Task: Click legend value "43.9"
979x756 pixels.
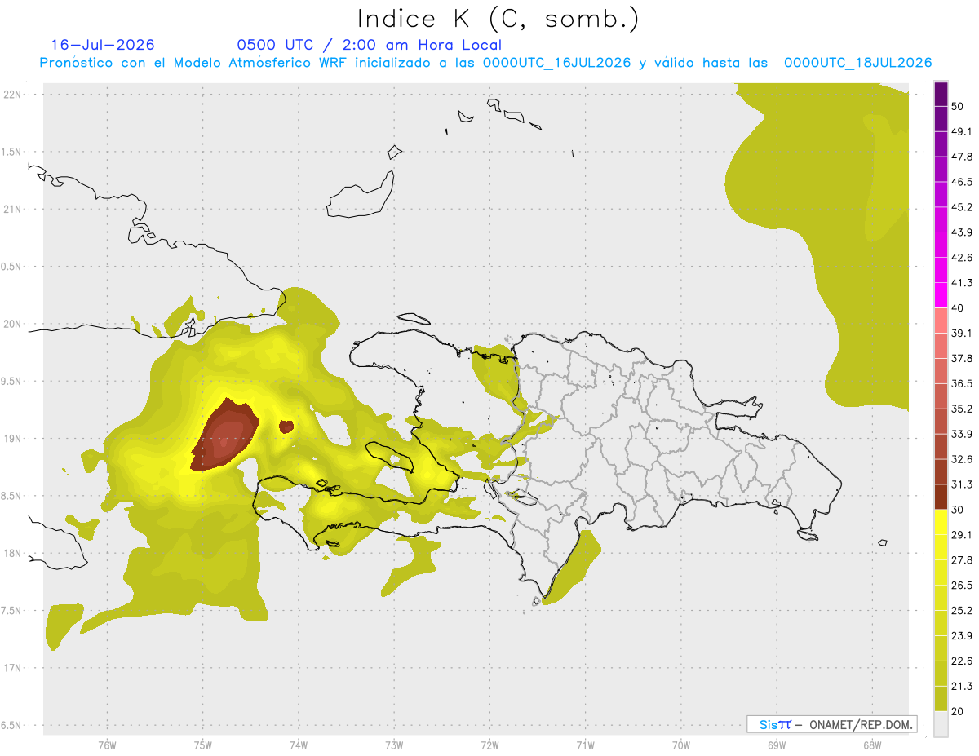Action: tap(962, 232)
